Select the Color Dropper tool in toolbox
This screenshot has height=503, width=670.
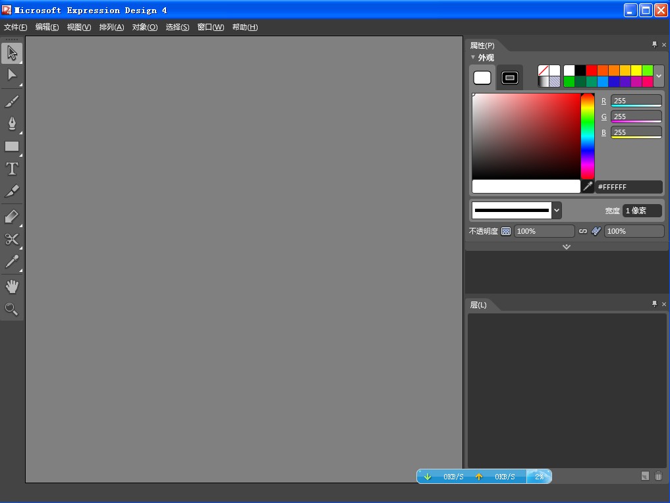pyautogui.click(x=12, y=261)
